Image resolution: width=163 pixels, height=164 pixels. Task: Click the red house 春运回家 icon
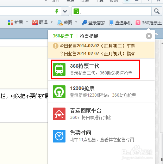pos(59,114)
